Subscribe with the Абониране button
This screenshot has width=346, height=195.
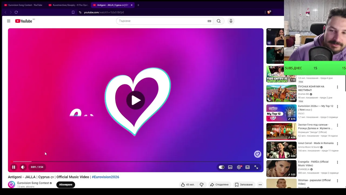[66, 184]
